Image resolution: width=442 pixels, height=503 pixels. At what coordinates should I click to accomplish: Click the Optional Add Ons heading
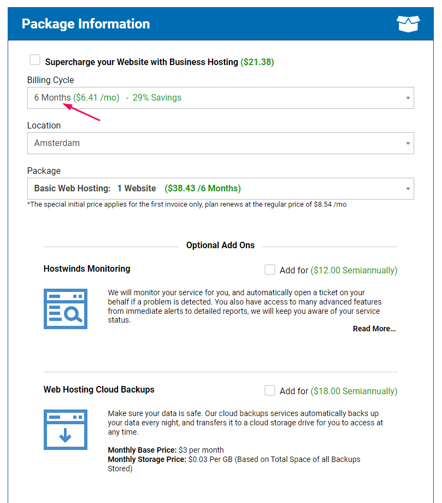point(221,245)
